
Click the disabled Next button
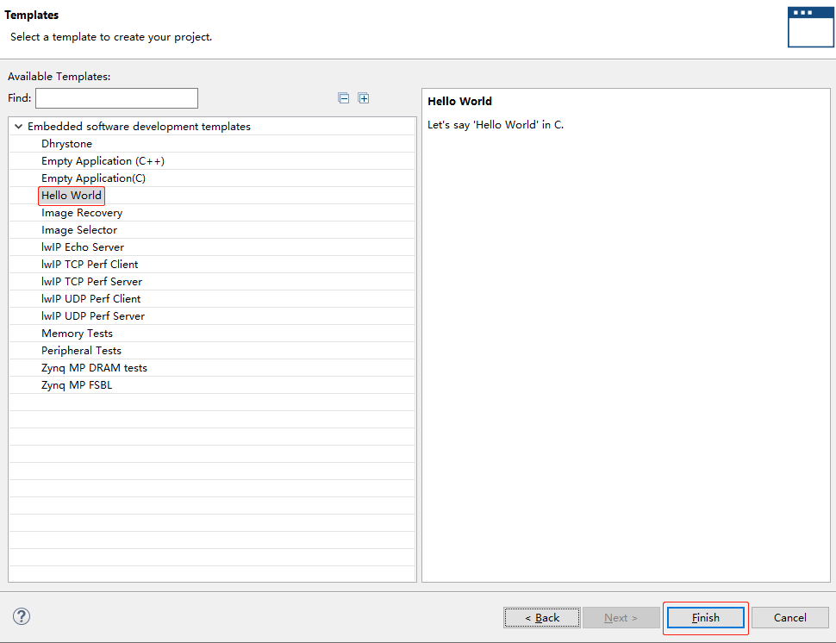pos(621,617)
